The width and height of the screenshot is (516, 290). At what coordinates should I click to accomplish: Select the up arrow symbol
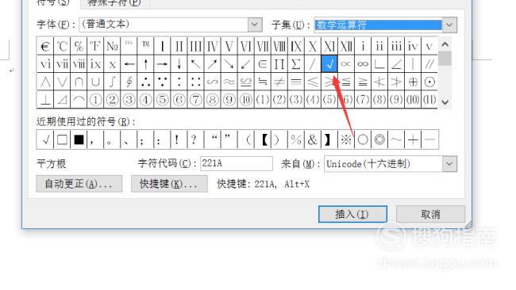(x=146, y=64)
